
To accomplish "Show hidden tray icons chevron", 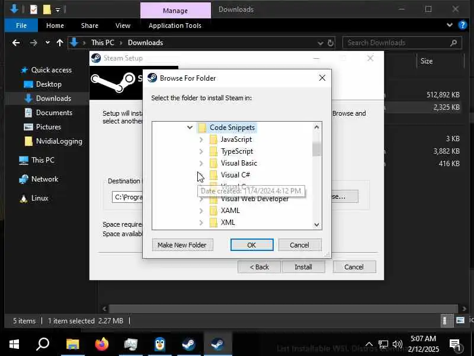I will pos(369,344).
